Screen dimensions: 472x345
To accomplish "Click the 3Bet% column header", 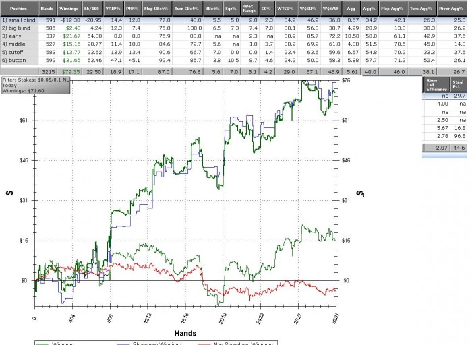I will point(213,8).
